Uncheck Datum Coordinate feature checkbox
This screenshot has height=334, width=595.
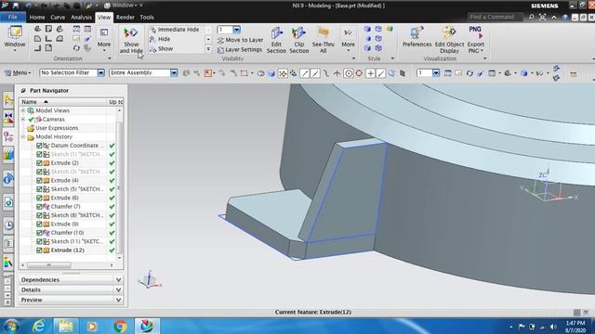click(x=39, y=146)
